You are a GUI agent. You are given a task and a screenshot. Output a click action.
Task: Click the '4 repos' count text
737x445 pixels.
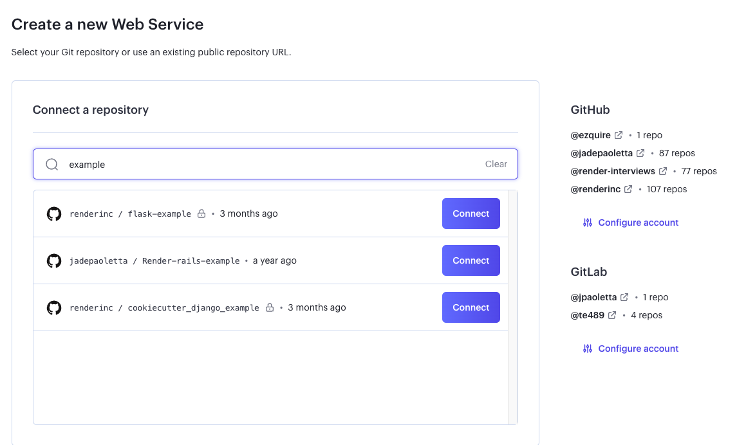(x=646, y=315)
